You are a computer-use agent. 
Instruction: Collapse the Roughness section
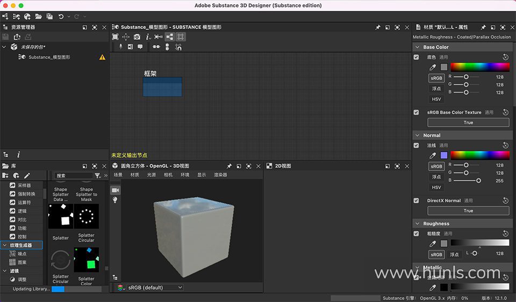click(417, 224)
